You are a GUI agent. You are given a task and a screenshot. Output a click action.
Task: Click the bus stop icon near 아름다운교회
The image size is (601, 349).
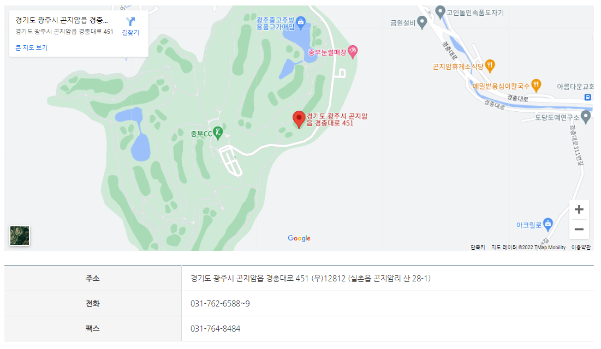tap(587, 97)
